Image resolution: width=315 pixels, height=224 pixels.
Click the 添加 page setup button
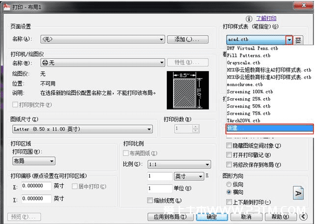click(x=187, y=39)
